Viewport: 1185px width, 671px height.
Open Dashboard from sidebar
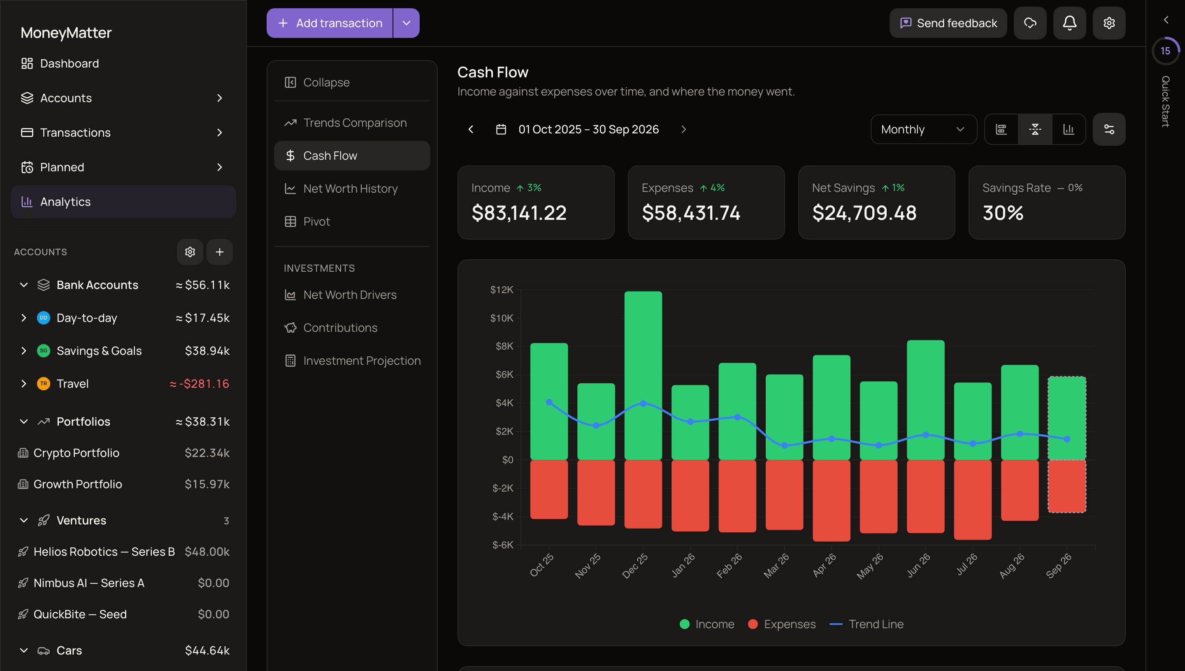click(x=123, y=63)
